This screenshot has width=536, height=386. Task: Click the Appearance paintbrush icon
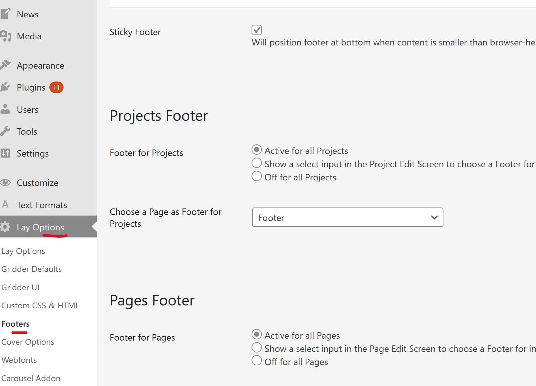tap(5, 65)
